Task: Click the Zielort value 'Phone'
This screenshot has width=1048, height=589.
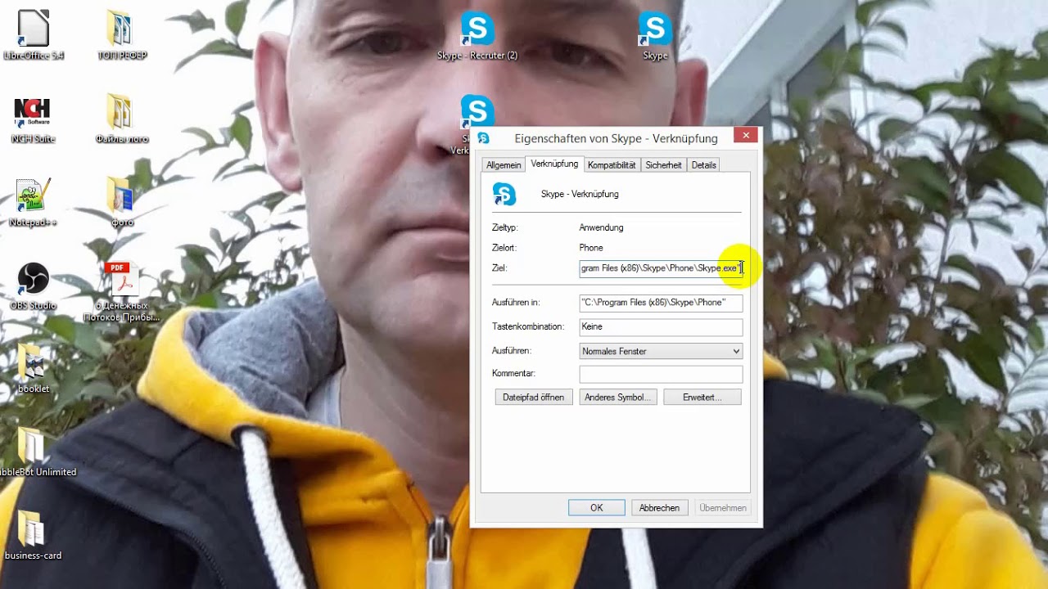Action: click(x=591, y=248)
